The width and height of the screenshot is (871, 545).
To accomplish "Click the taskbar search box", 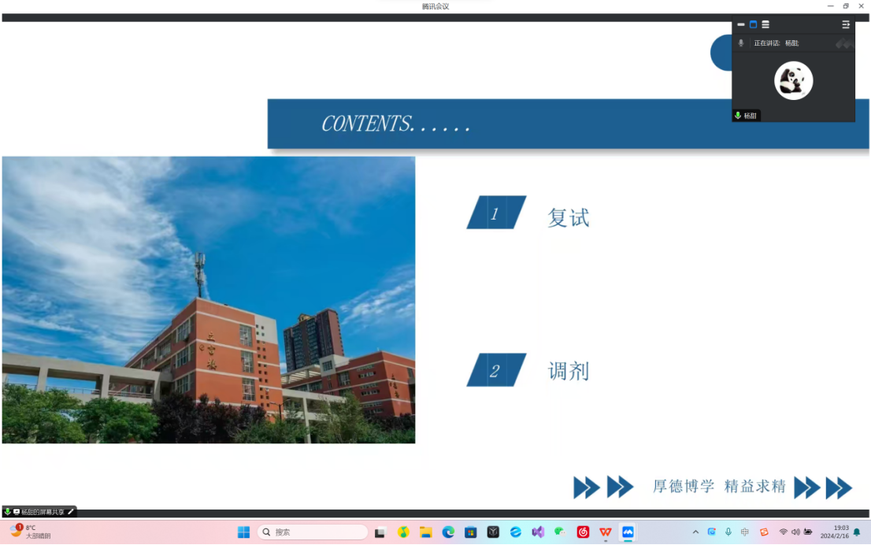I will tap(313, 532).
